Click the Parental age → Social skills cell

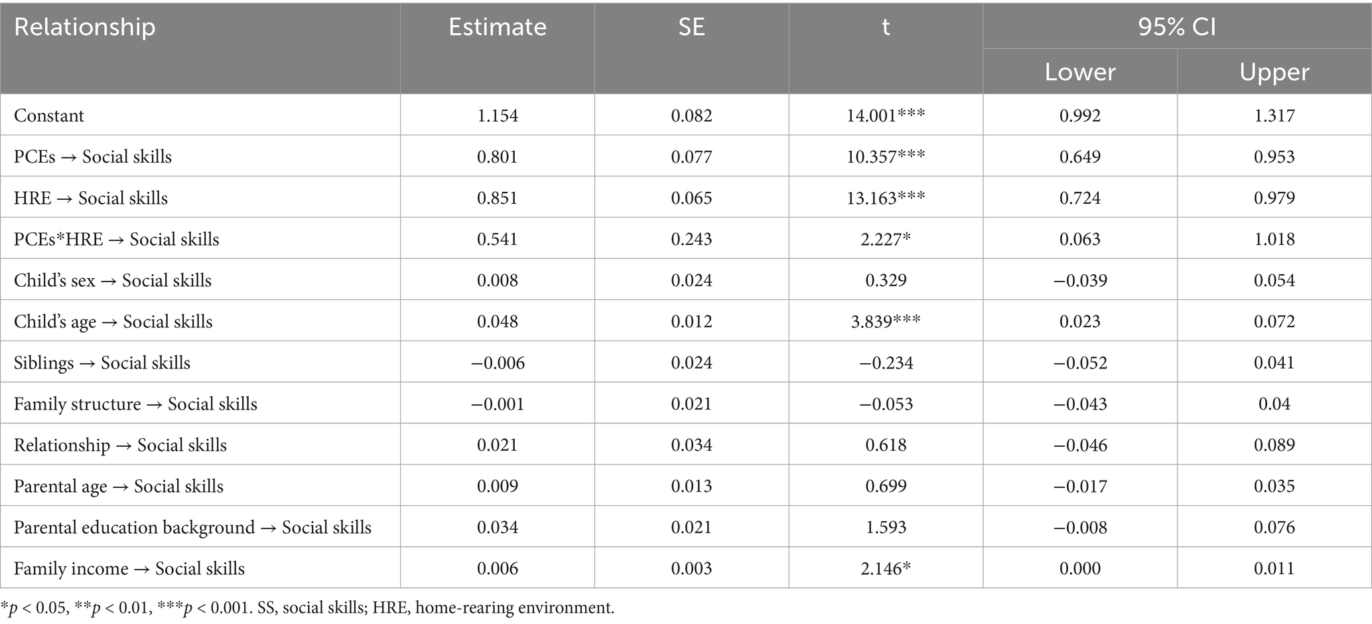point(119,486)
